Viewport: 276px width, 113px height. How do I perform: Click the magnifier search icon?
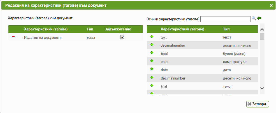click(x=254, y=18)
